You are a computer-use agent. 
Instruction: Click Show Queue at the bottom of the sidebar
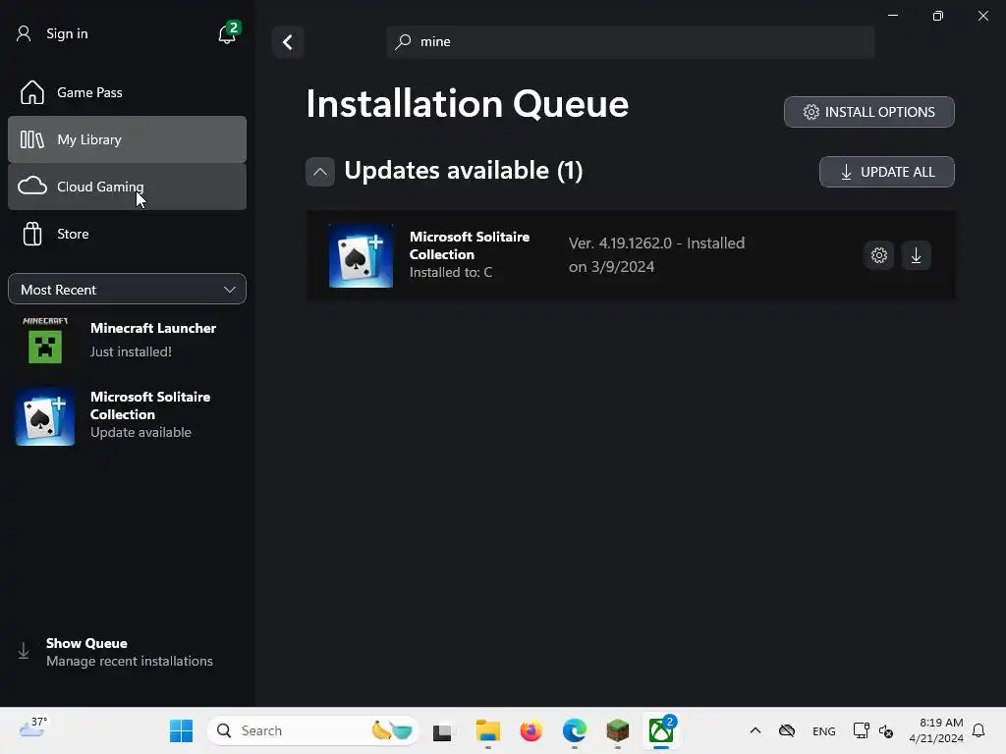point(127,652)
